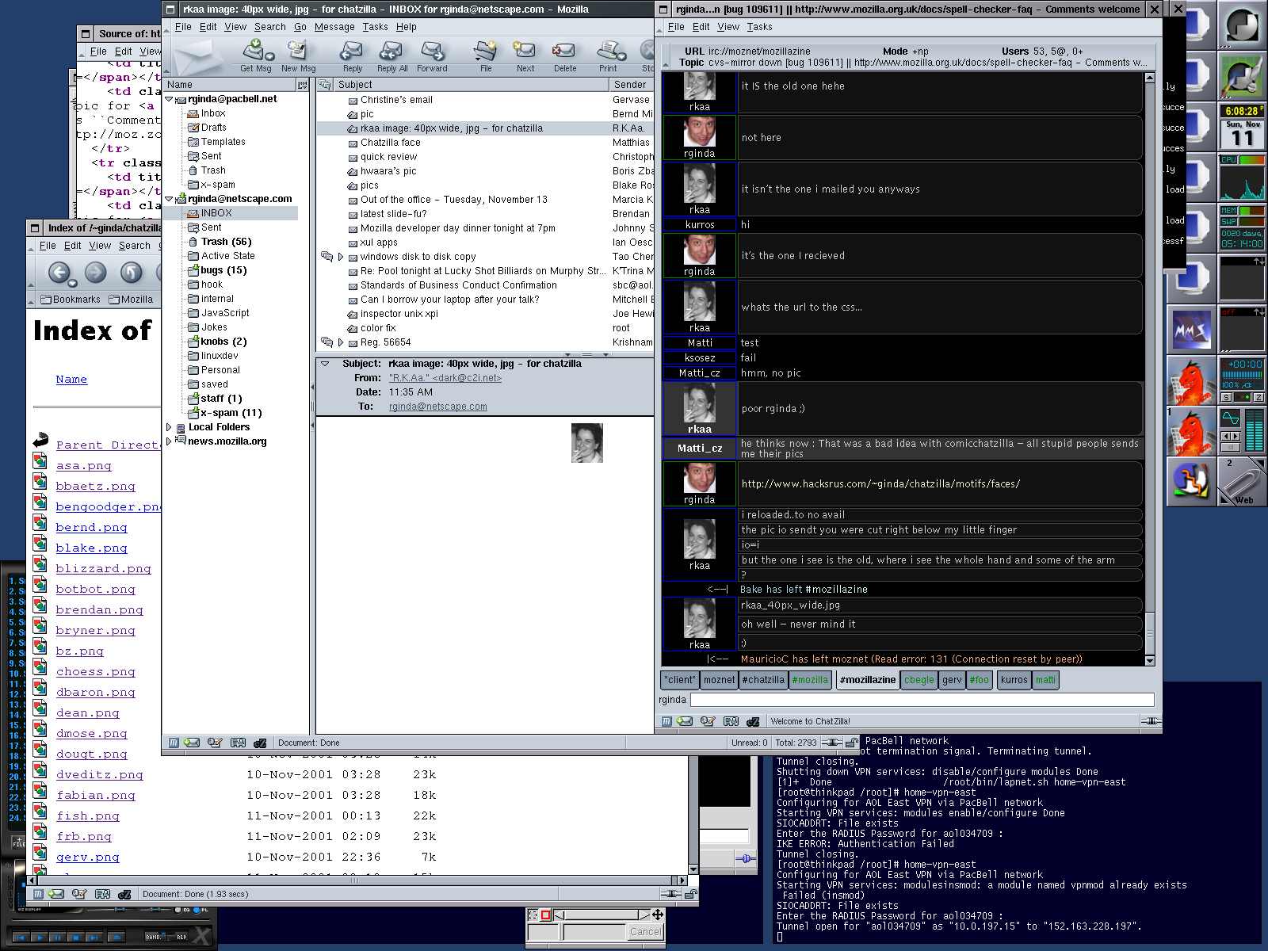Open Message menu in mail window

click(334, 26)
